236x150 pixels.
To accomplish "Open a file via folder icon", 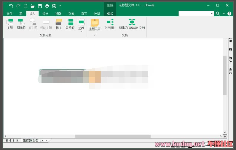I will pos(33,6).
